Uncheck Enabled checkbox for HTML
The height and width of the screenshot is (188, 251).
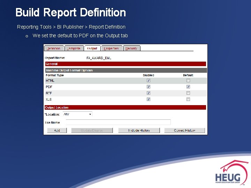[149, 80]
